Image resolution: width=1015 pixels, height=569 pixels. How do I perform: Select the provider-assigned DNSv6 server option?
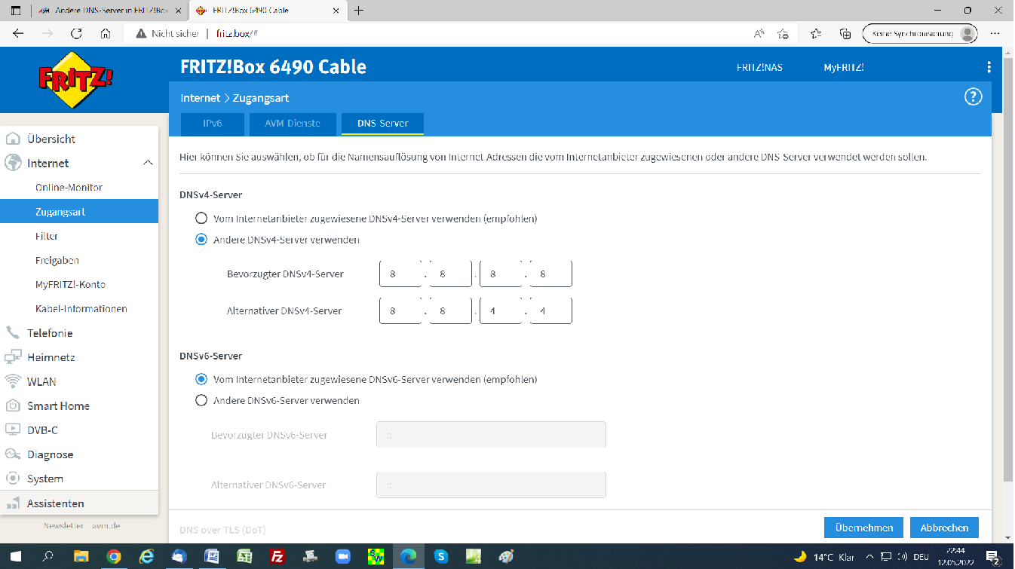point(201,379)
